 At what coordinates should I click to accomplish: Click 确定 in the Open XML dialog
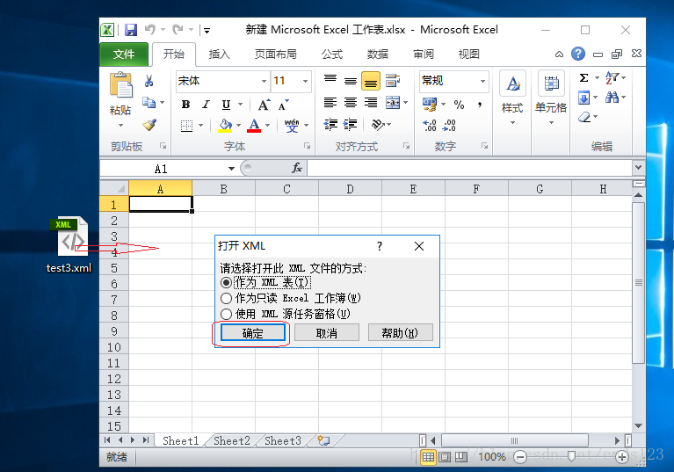coord(253,333)
